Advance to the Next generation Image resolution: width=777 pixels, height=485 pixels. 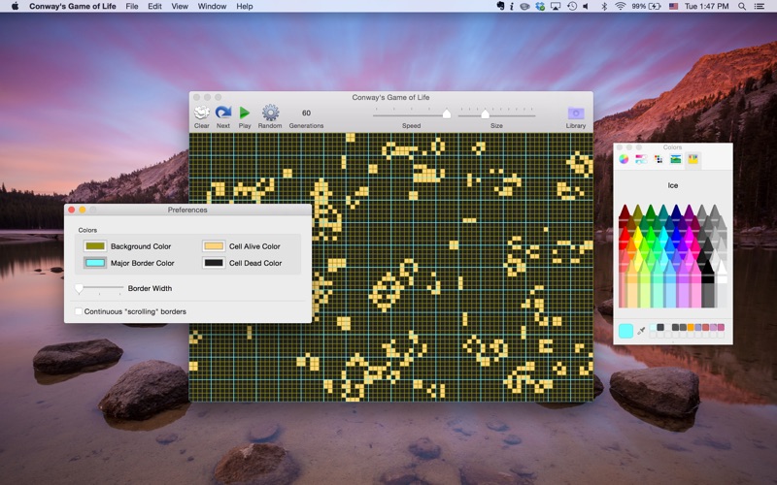coord(223,116)
